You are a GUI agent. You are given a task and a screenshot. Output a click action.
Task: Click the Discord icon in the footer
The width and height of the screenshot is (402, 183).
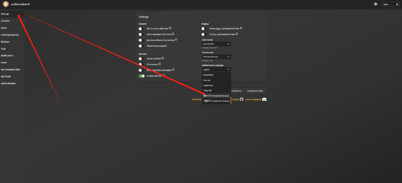(x=264, y=99)
